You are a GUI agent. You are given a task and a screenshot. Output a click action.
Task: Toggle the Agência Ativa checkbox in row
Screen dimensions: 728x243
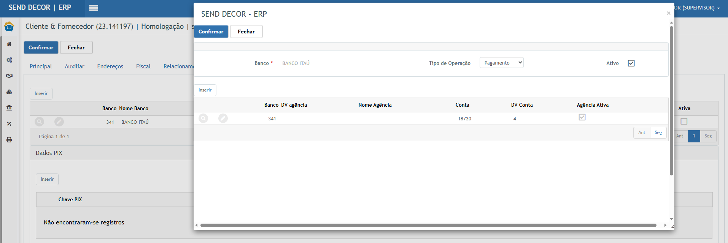[582, 117]
